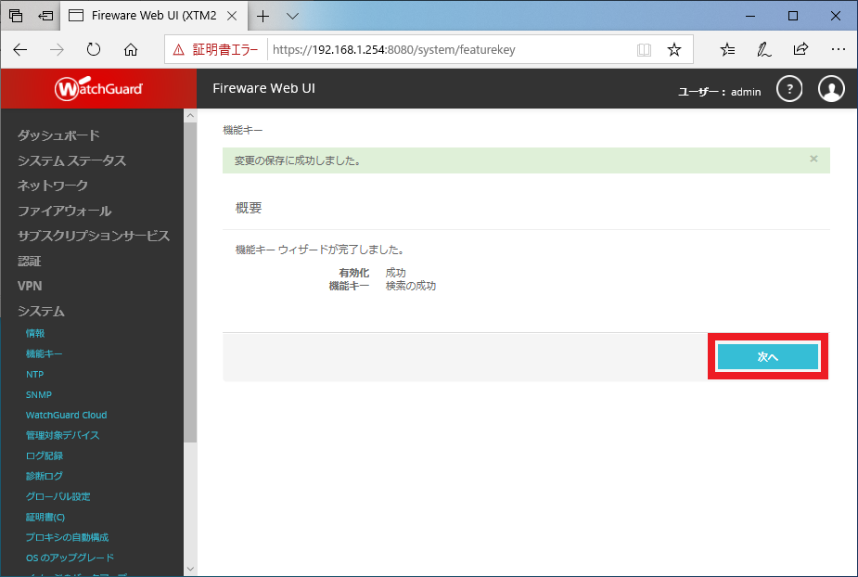Open the Fireware help question mark icon

coord(789,89)
